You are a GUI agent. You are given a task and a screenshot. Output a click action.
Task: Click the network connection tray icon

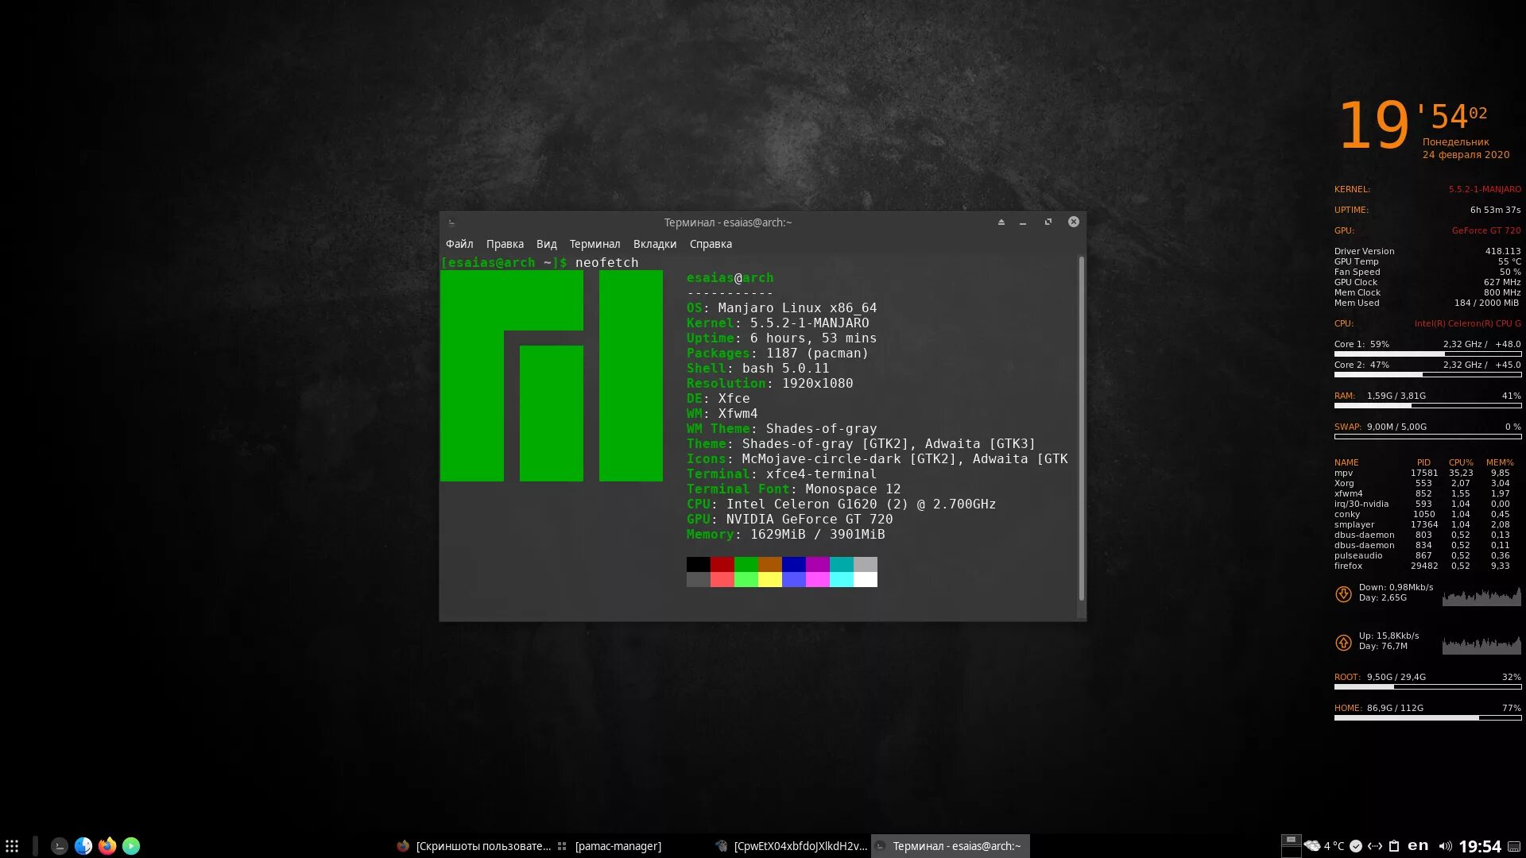pos(1374,846)
